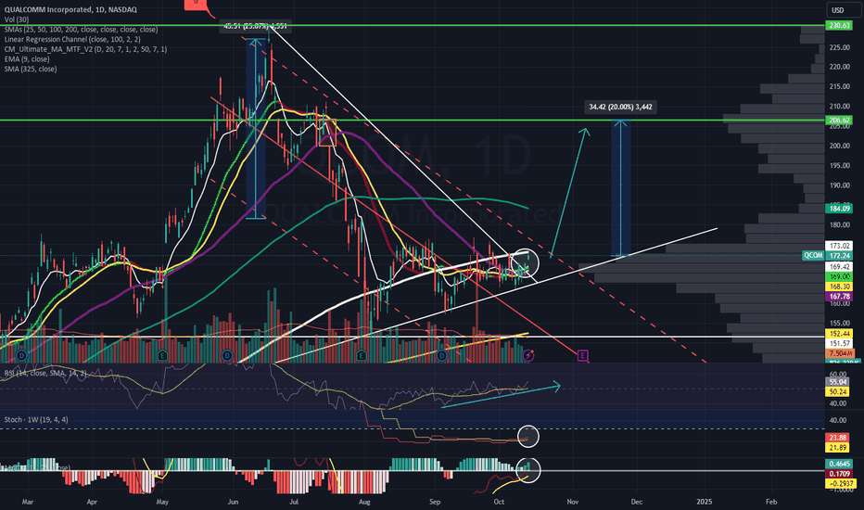This screenshot has width=864, height=510.
Task: Click the 151.57 white price label
Action: pos(839,343)
